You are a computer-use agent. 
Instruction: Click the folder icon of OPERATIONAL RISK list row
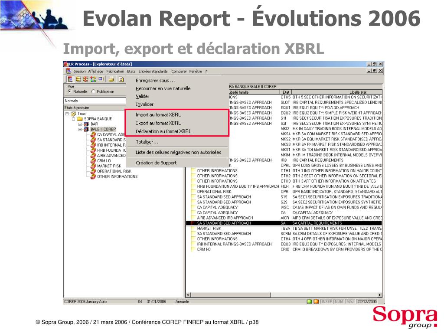pos(194,192)
